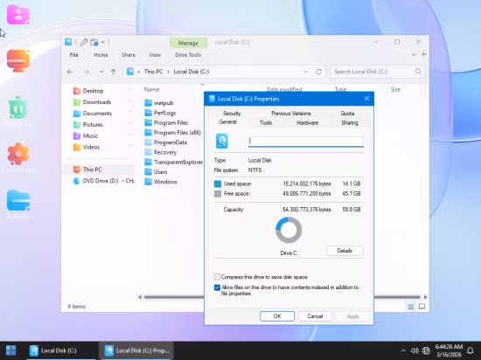Click the plus icon in ribbon corner

coord(424,54)
